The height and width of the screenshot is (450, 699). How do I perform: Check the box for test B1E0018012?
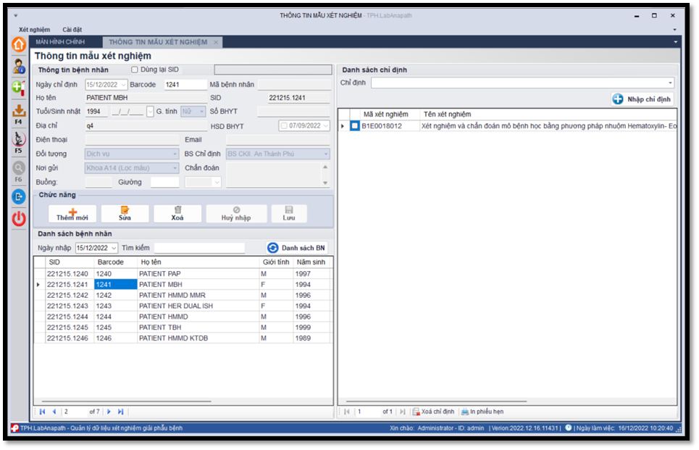[x=354, y=126]
